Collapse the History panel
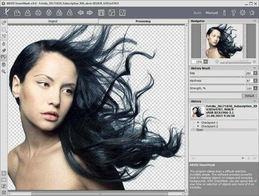 (x=254, y=101)
